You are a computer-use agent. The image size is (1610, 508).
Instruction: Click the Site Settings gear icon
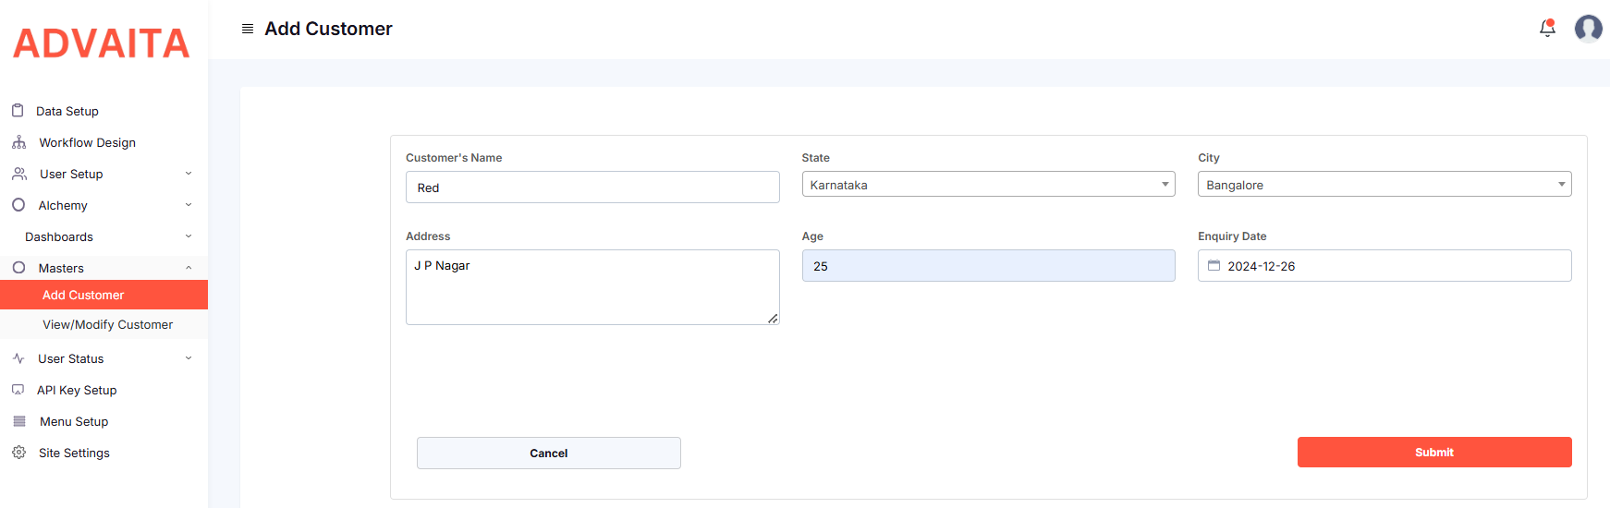(x=18, y=453)
